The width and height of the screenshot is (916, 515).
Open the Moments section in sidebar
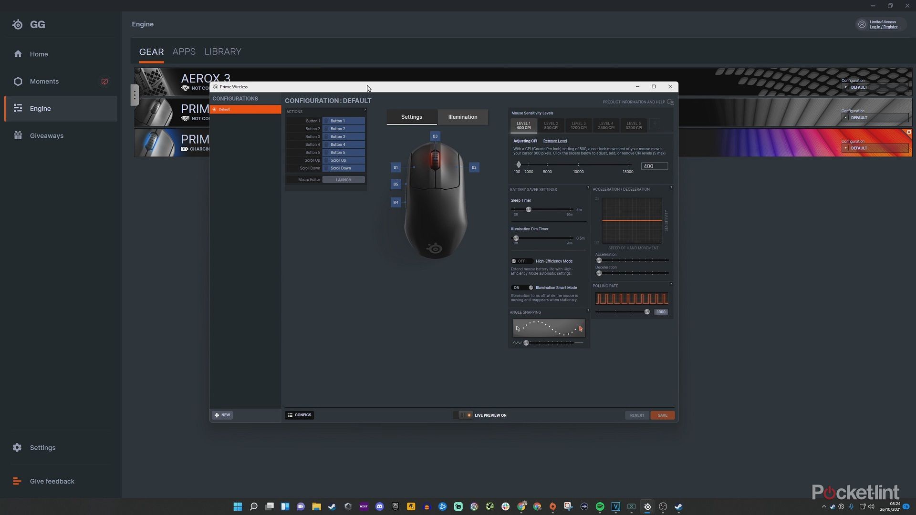coord(44,81)
